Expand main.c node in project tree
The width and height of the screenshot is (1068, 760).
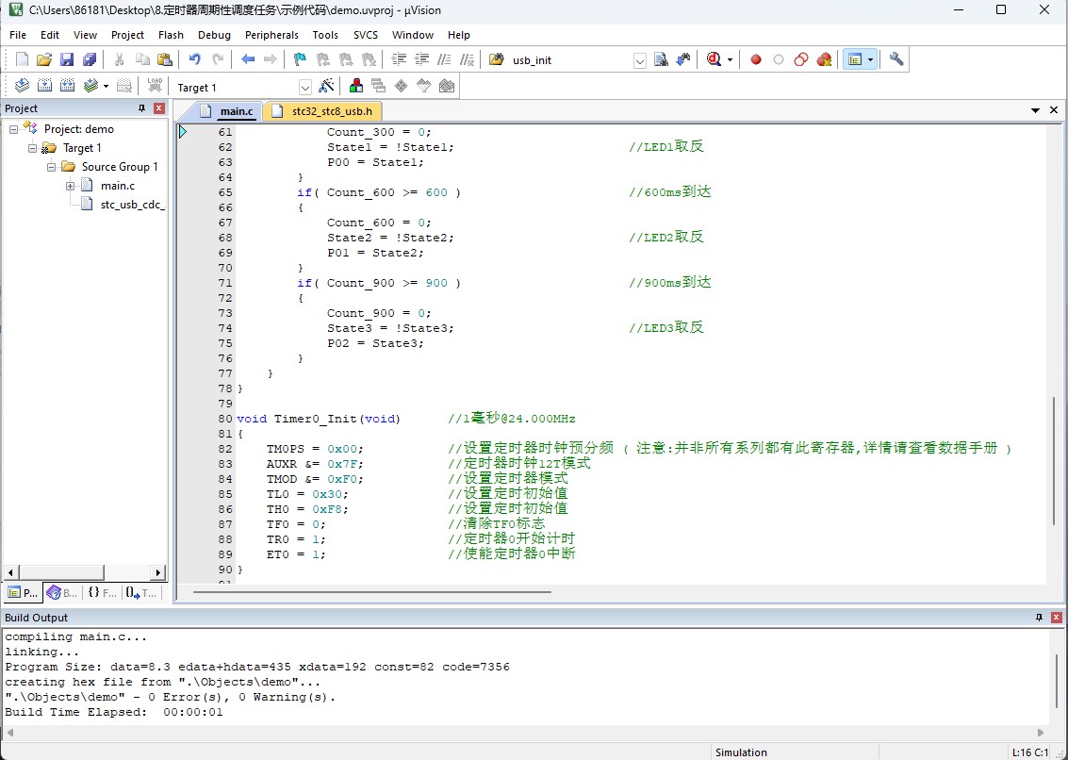click(70, 186)
